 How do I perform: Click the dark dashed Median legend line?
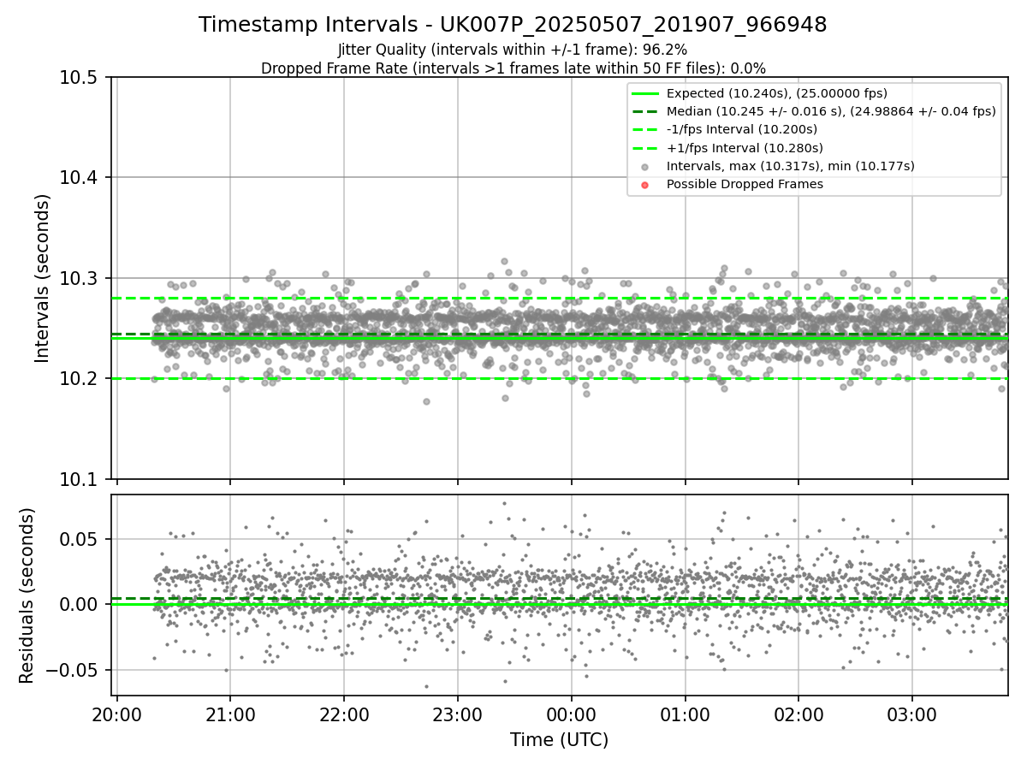coord(645,111)
